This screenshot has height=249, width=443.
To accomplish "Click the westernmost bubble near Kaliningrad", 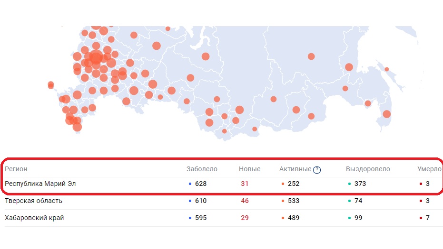I will [50, 85].
